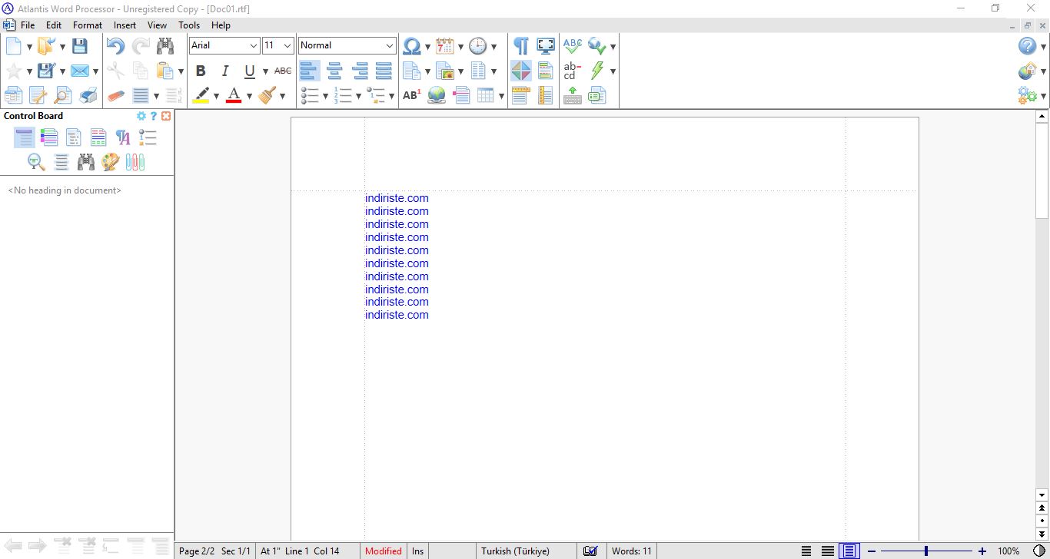The height and width of the screenshot is (559, 1050).
Task: Expand the New document dropdown arrow
Action: (29, 47)
